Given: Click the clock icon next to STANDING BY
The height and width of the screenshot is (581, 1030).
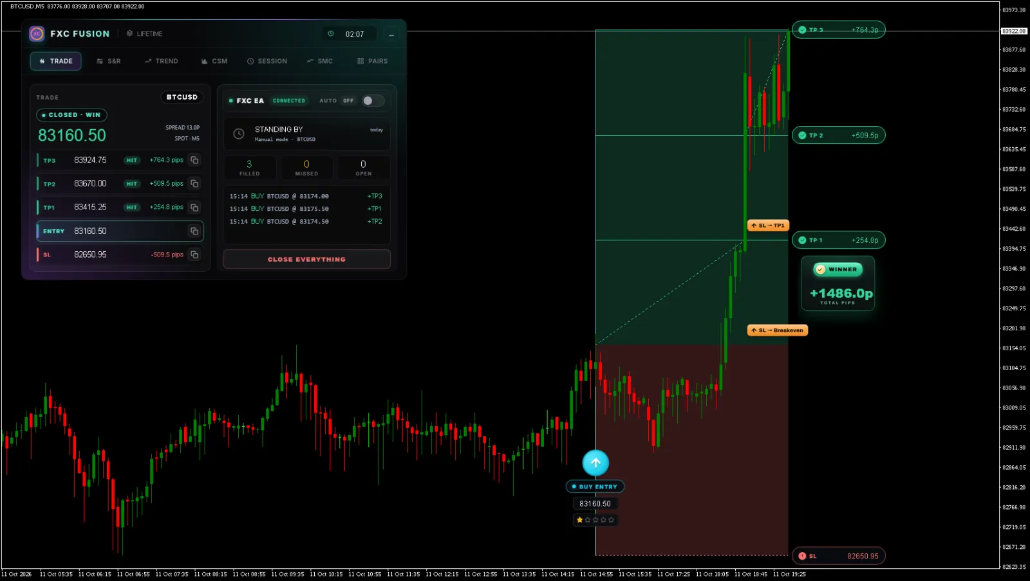Looking at the screenshot, I should pos(239,134).
